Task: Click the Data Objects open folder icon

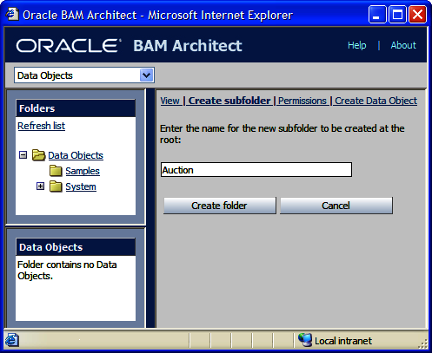Action: coord(38,155)
